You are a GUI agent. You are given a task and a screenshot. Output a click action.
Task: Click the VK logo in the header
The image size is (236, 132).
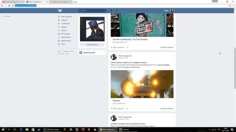coord(60,11)
